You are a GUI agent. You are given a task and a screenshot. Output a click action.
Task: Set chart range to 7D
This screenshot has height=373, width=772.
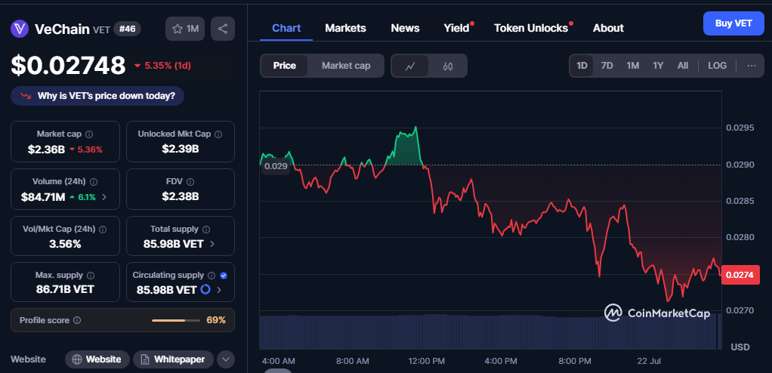coord(607,66)
